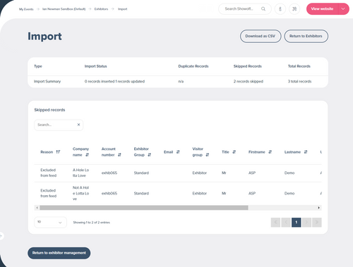Click the My Events breadcrumb
The width and height of the screenshot is (353, 267).
coord(26,9)
